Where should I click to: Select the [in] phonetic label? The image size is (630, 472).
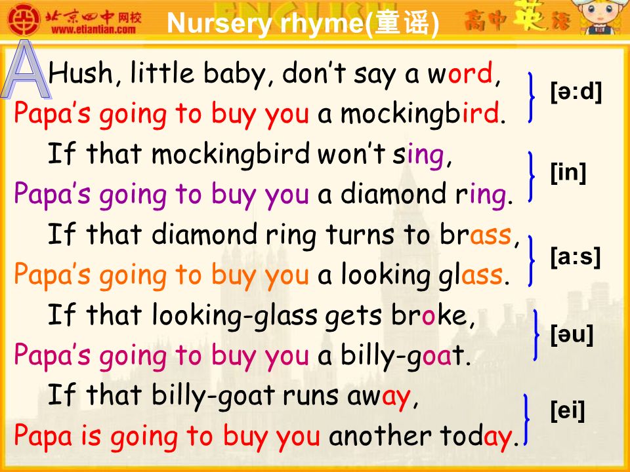[568, 172]
